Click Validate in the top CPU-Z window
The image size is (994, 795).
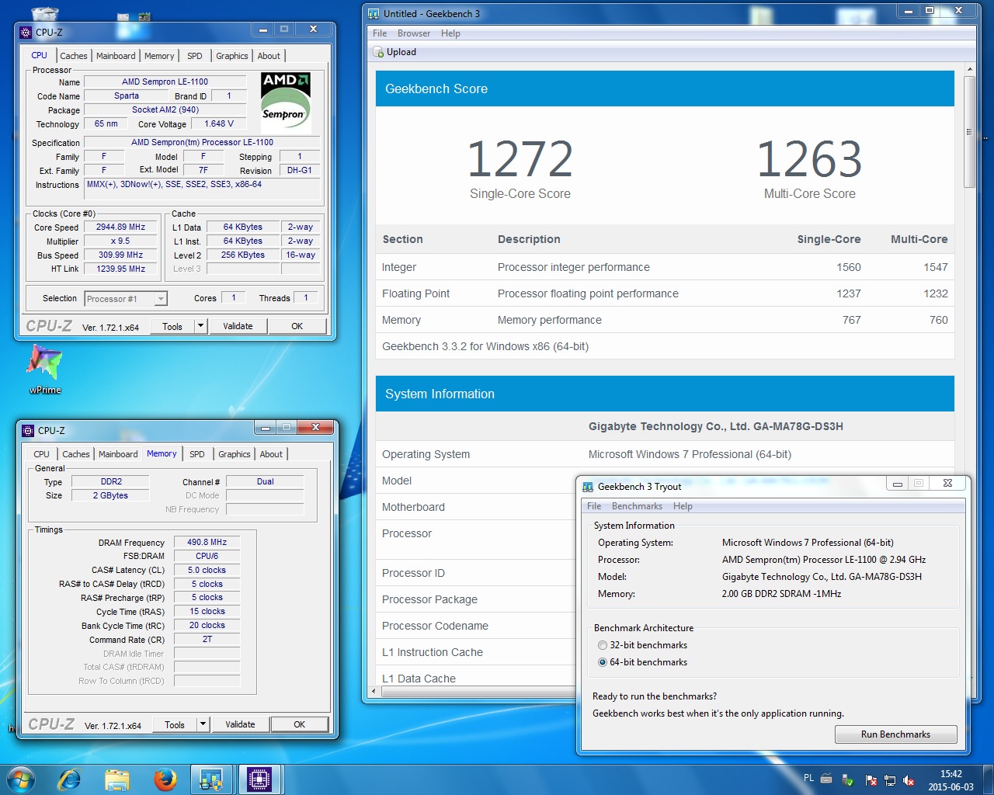[x=238, y=326]
